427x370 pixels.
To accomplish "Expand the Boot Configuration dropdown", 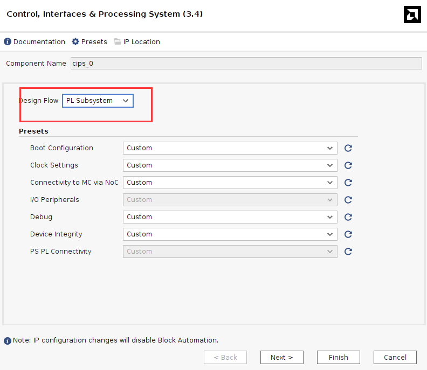I will click(x=230, y=148).
